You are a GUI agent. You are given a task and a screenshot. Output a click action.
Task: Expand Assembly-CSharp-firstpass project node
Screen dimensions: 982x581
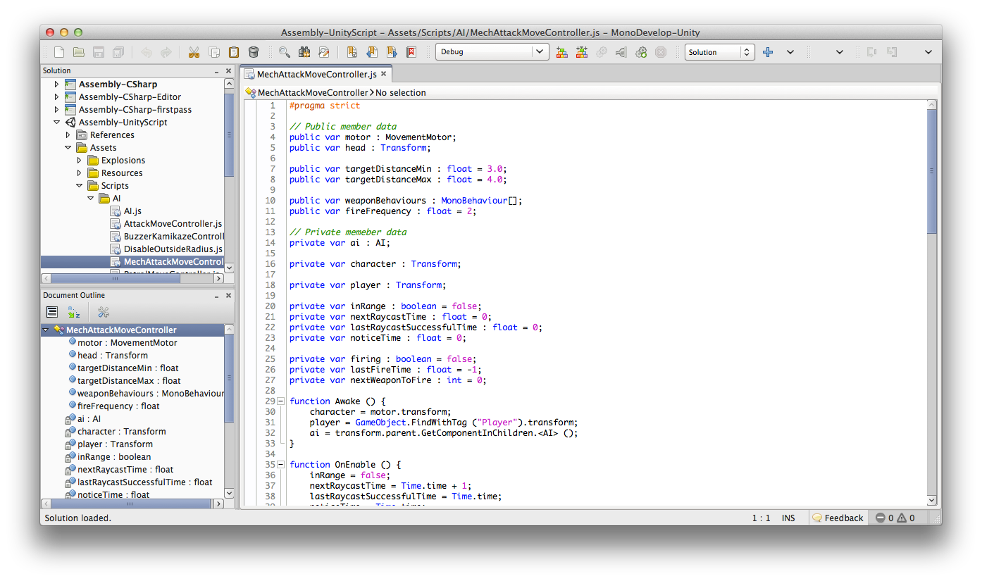(x=57, y=110)
